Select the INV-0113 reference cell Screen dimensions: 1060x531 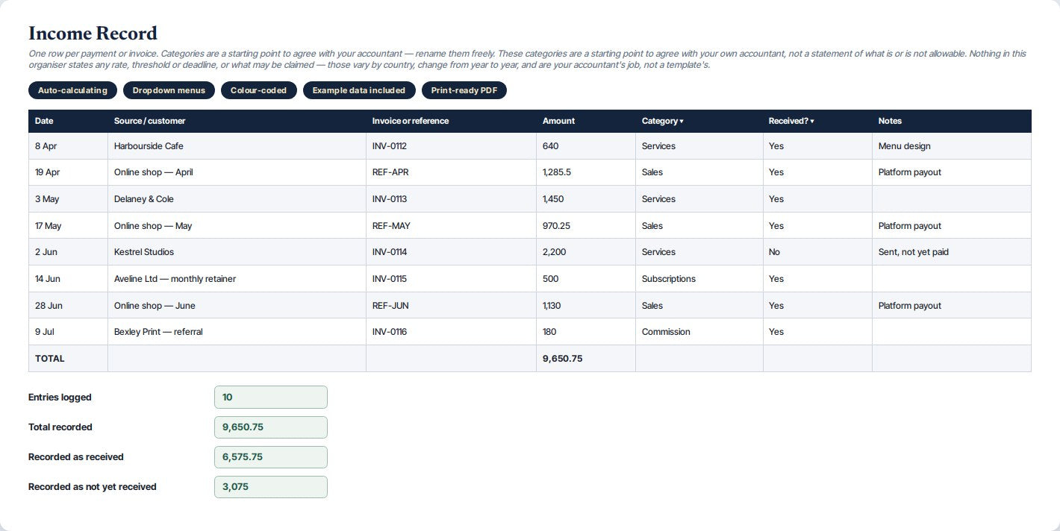(x=451, y=199)
